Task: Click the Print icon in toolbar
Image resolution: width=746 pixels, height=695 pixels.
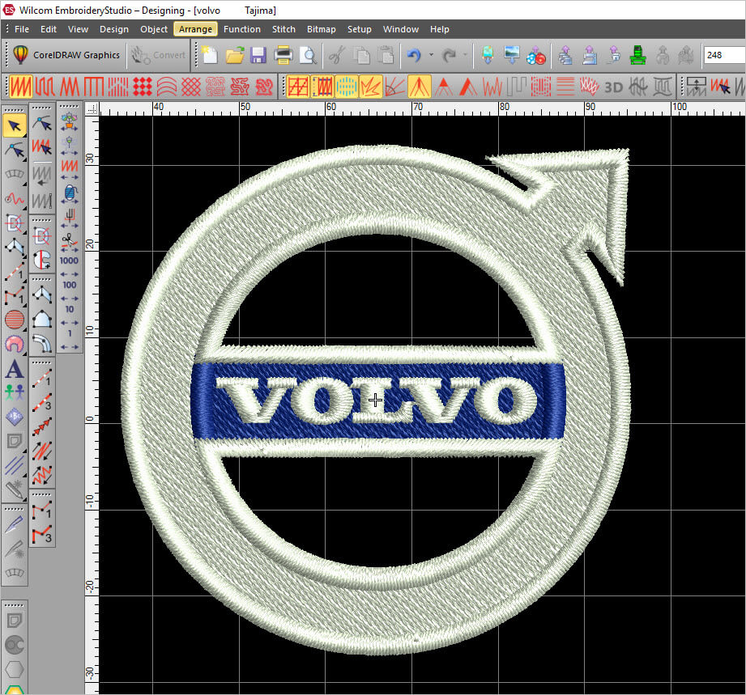Action: [283, 55]
